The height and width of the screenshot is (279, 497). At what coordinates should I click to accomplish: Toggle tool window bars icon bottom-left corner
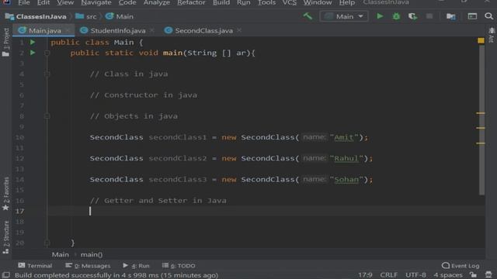coord(6,275)
